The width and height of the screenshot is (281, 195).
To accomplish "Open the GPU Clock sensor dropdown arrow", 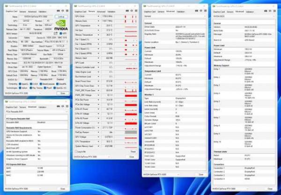I will (98, 16).
